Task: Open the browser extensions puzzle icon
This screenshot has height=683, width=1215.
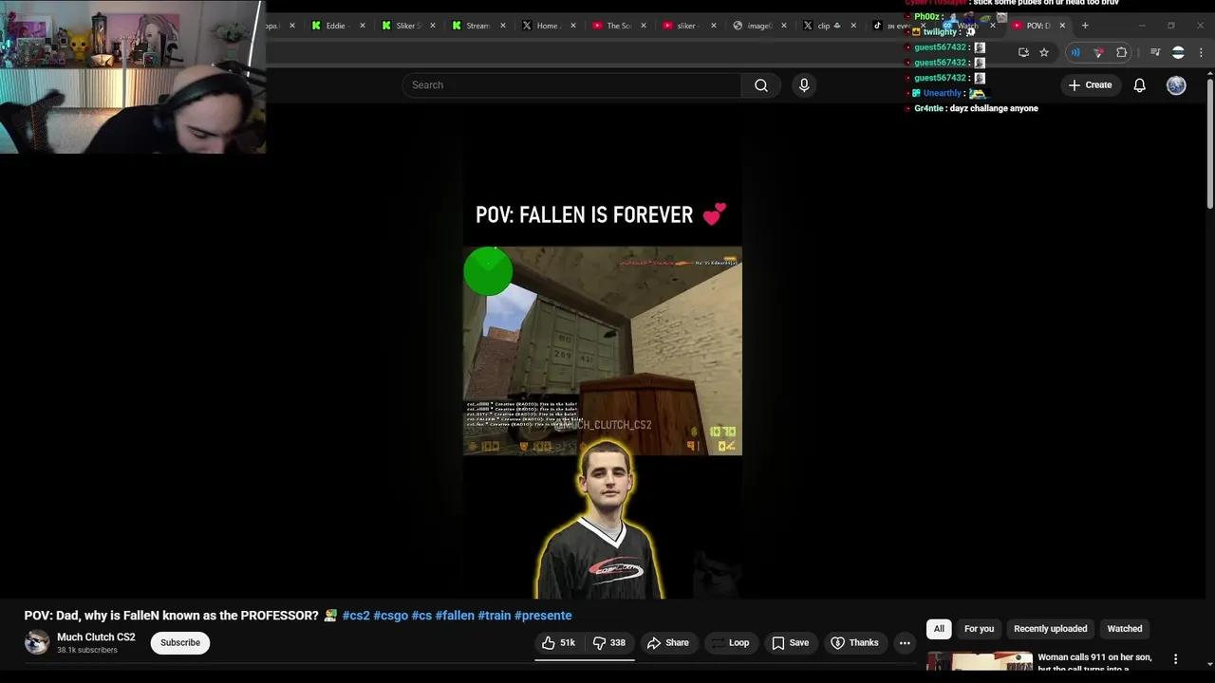Action: pyautogui.click(x=1121, y=52)
